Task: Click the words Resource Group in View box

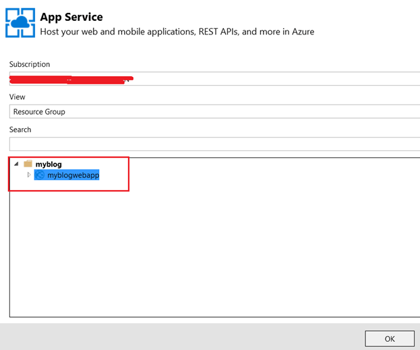Action: (x=39, y=112)
